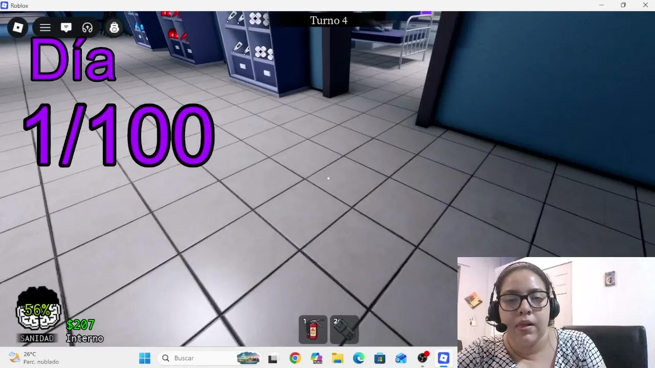Open the Roblox logo menu
The image size is (655, 368).
click(18, 28)
